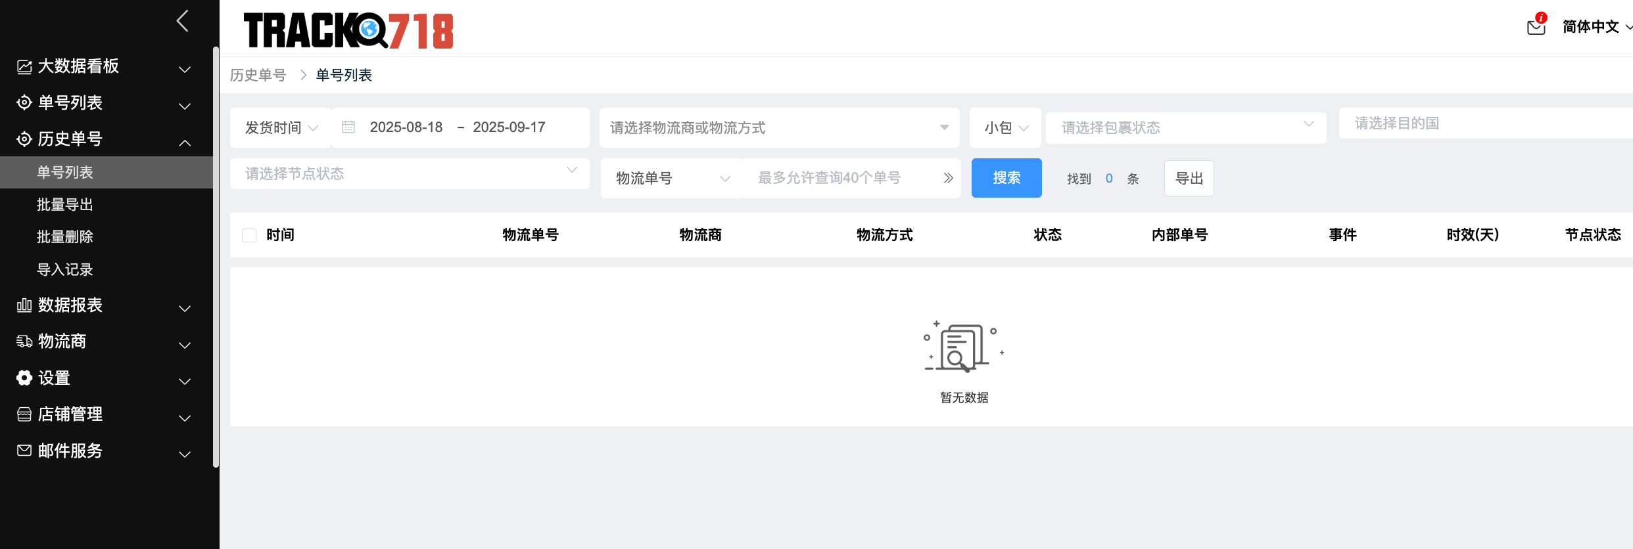This screenshot has width=1633, height=549.
Task: Open the mail notification icon
Action: (1536, 26)
